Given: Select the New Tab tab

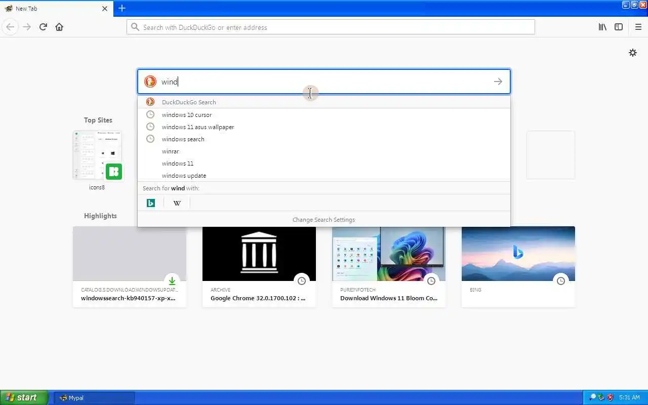Looking at the screenshot, I should 56,9.
